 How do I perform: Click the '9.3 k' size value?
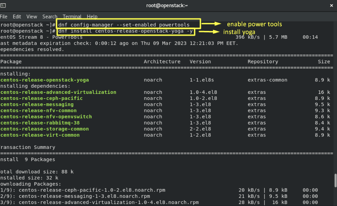(323, 110)
